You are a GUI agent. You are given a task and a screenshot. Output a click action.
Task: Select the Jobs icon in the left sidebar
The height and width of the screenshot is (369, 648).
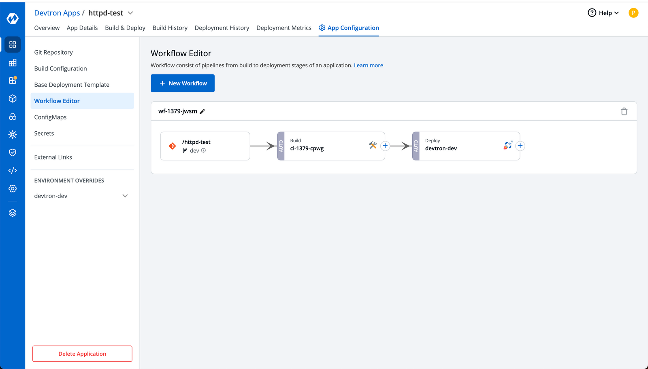[x=13, y=63]
